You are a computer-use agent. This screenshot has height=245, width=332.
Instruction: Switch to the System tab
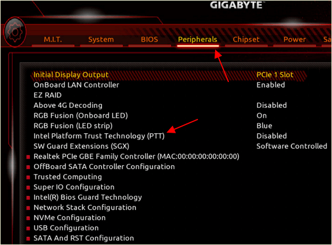pyautogui.click(x=101, y=40)
